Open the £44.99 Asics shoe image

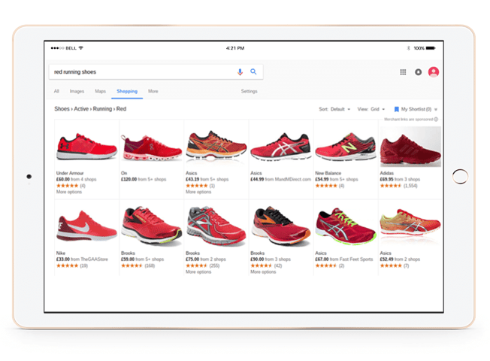point(280,147)
